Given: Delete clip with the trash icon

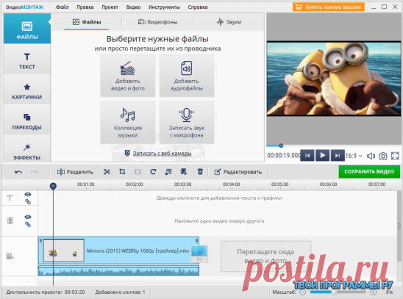Looking at the screenshot, I should (x=200, y=171).
